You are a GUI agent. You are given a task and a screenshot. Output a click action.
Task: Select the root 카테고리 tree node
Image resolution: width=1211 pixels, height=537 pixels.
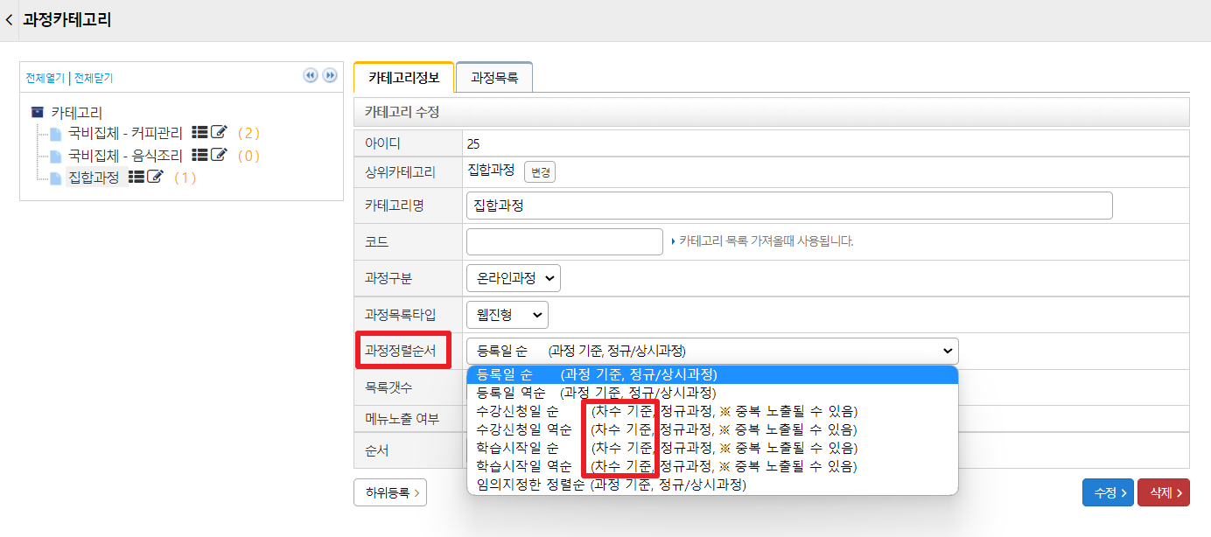[76, 112]
